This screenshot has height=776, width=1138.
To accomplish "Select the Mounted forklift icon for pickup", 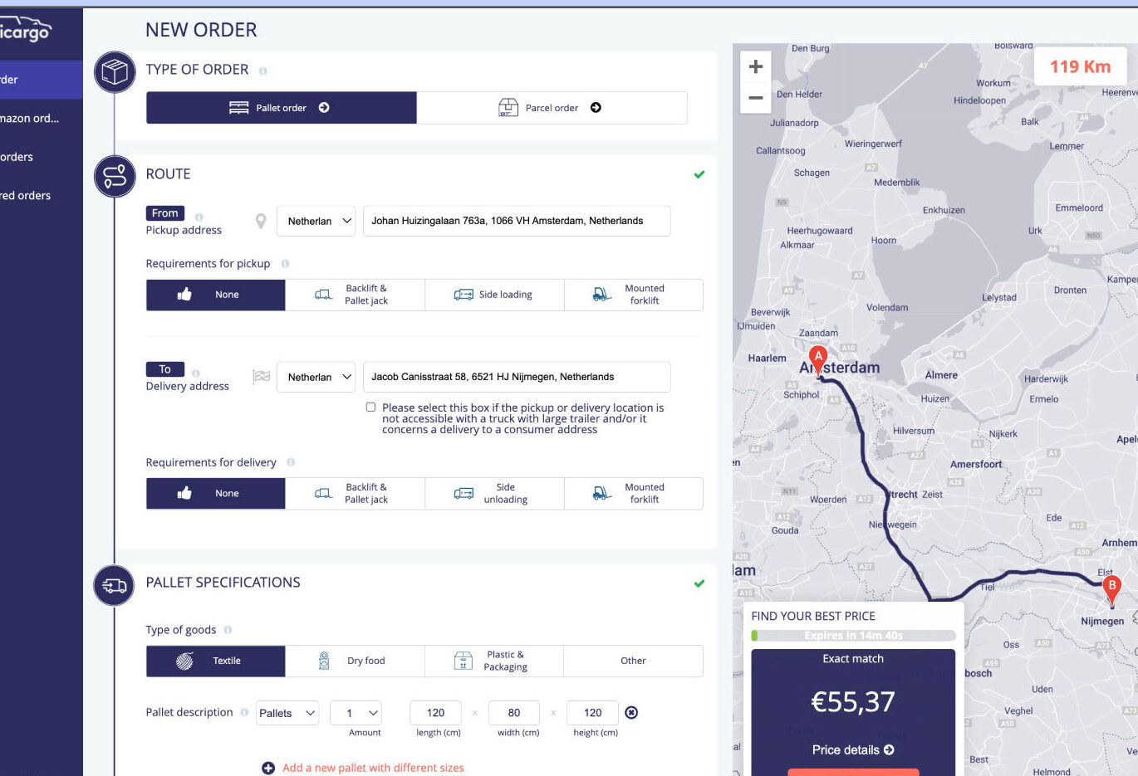I will [601, 294].
